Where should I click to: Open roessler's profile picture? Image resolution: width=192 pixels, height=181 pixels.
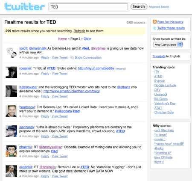click(12, 72)
